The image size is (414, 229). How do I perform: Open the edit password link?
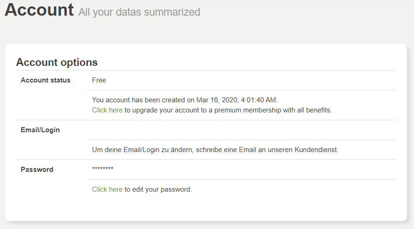coord(107,189)
